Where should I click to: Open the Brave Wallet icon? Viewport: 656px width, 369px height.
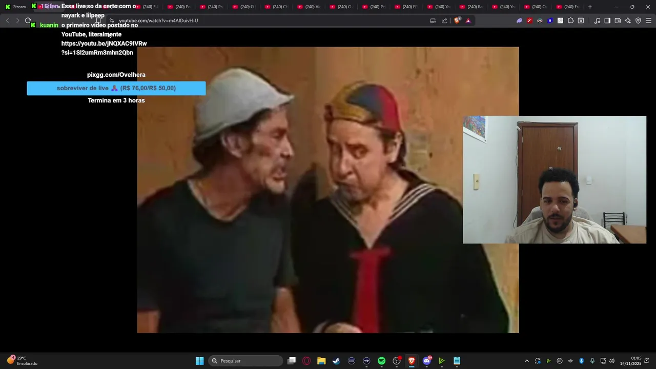(x=618, y=20)
